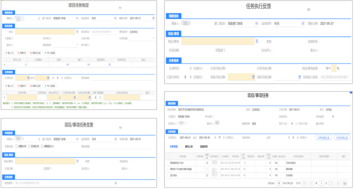Image resolution: width=354 pixels, height=189 pixels.
Task: Enable the 调整督办人 checkbox
Action: point(42,146)
